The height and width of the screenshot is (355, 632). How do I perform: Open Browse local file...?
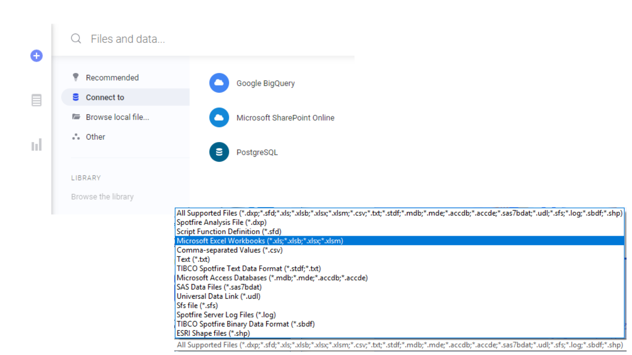[x=125, y=117]
